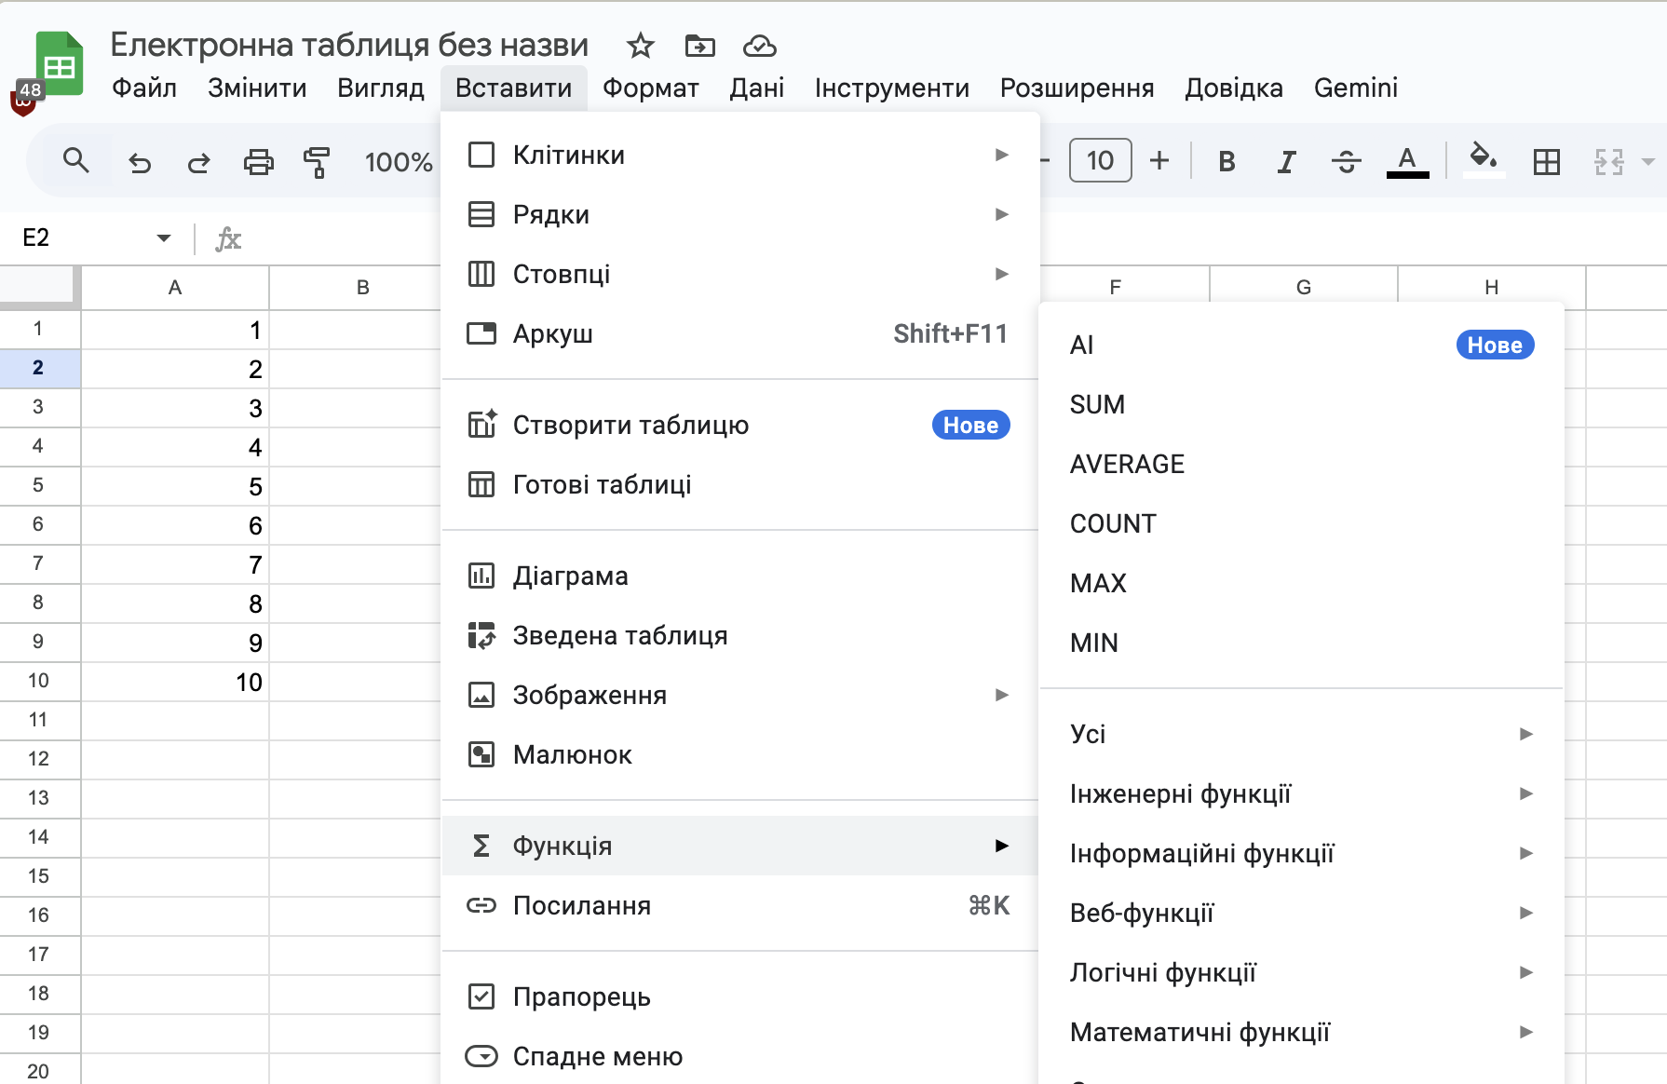The height and width of the screenshot is (1084, 1667).
Task: Click the search magnifier icon
Action: click(76, 161)
